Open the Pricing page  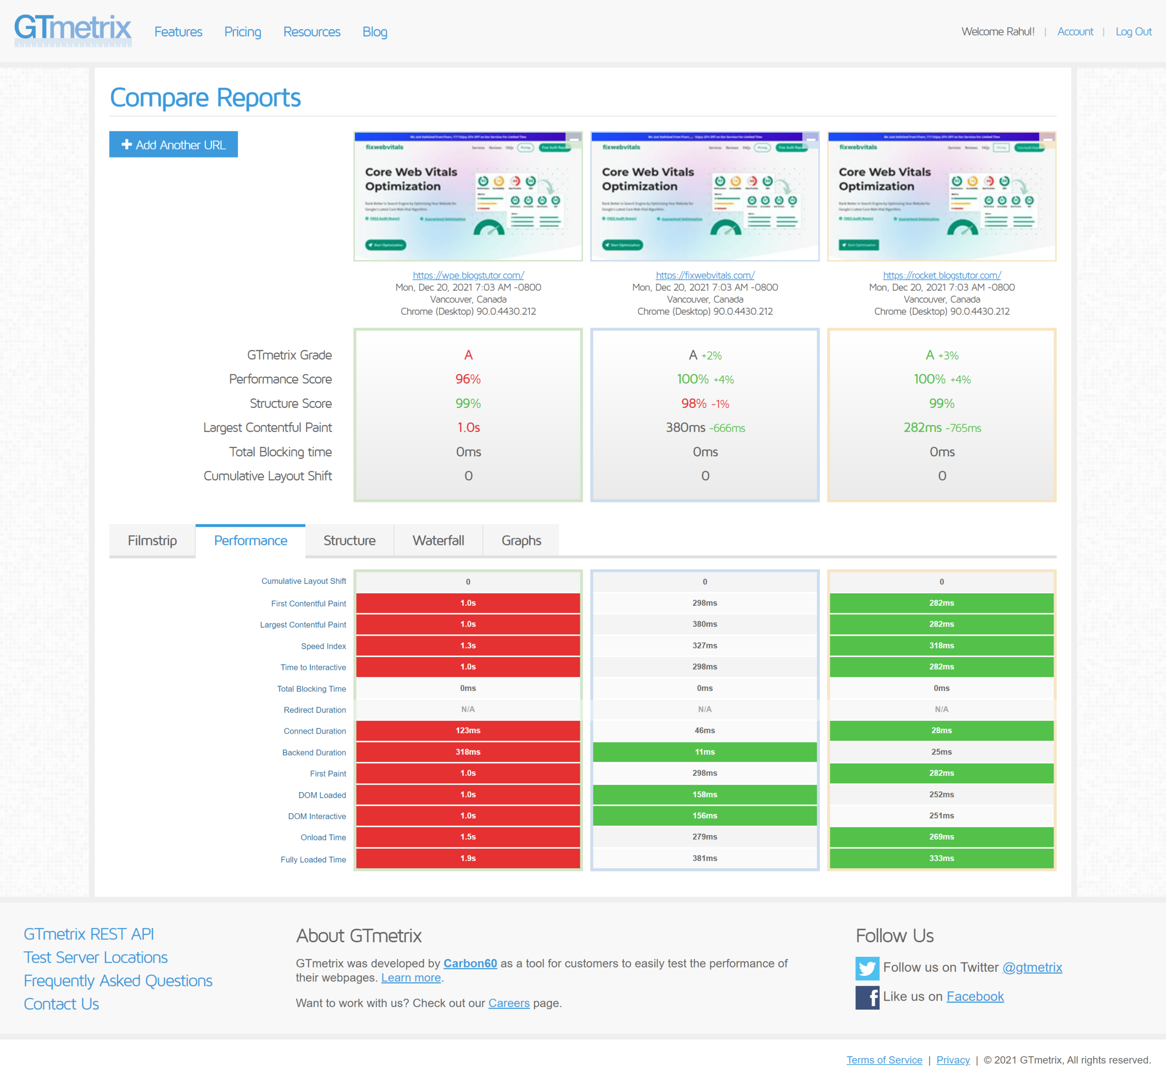(x=243, y=31)
